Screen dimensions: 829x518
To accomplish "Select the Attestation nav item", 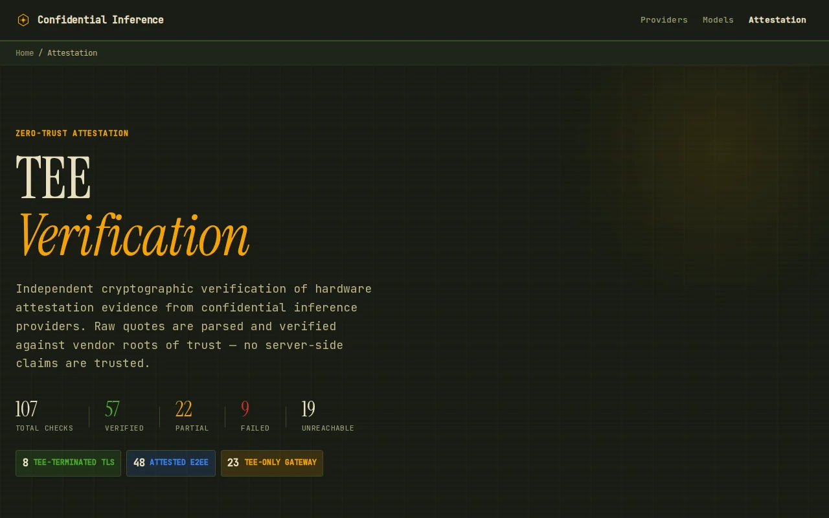I will pos(777,20).
